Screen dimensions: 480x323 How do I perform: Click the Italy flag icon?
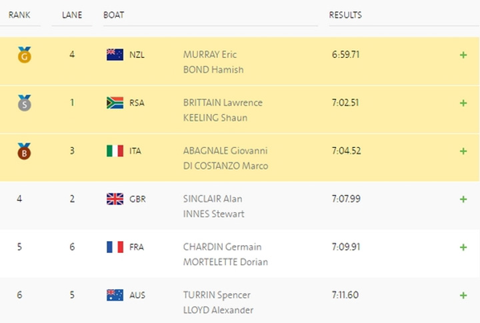coord(115,151)
